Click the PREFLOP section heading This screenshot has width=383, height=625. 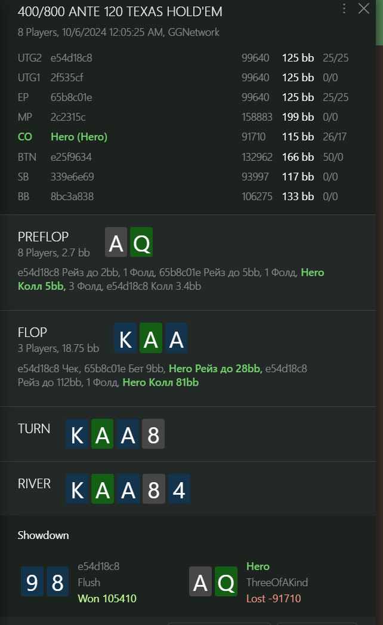[x=43, y=237]
